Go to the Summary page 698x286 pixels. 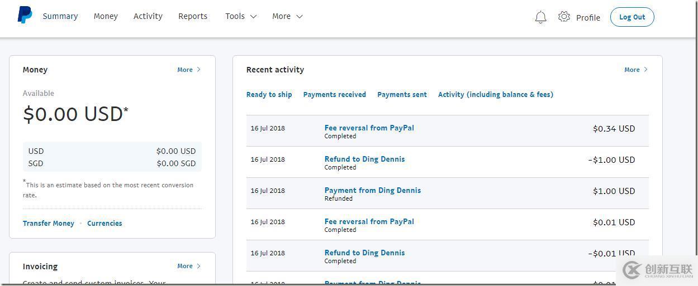click(60, 16)
